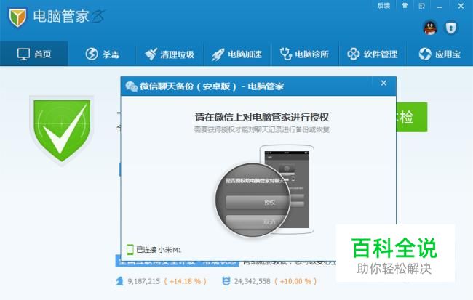Click the blue knight icon beside 9,187,215

click(119, 281)
